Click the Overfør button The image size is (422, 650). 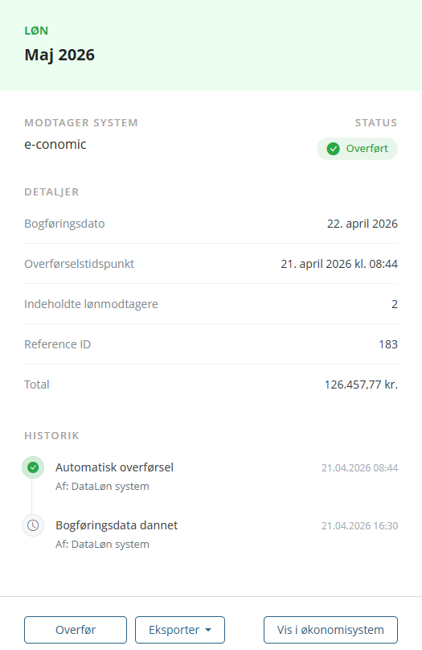[x=76, y=630]
